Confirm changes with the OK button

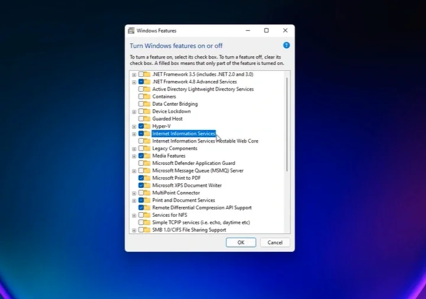click(241, 242)
